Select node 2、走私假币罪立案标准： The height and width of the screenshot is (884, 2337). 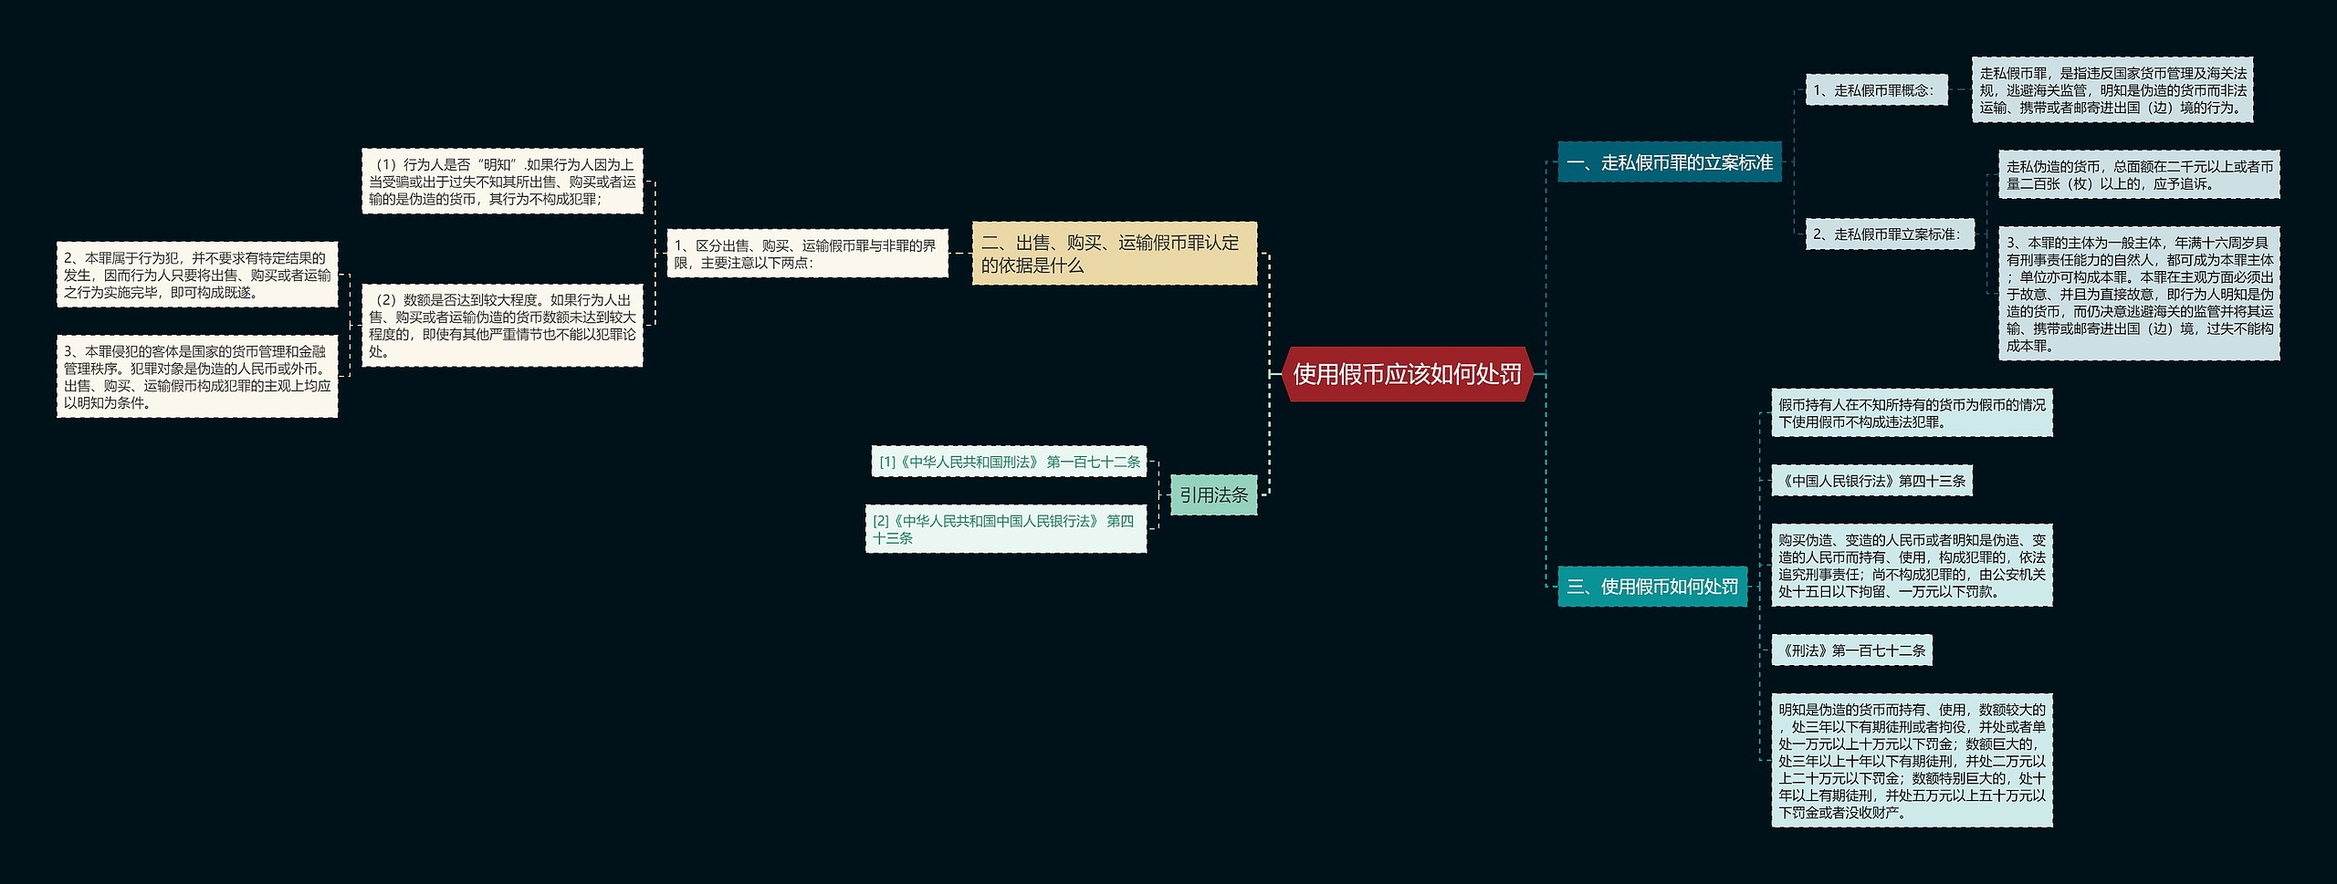click(x=1890, y=234)
